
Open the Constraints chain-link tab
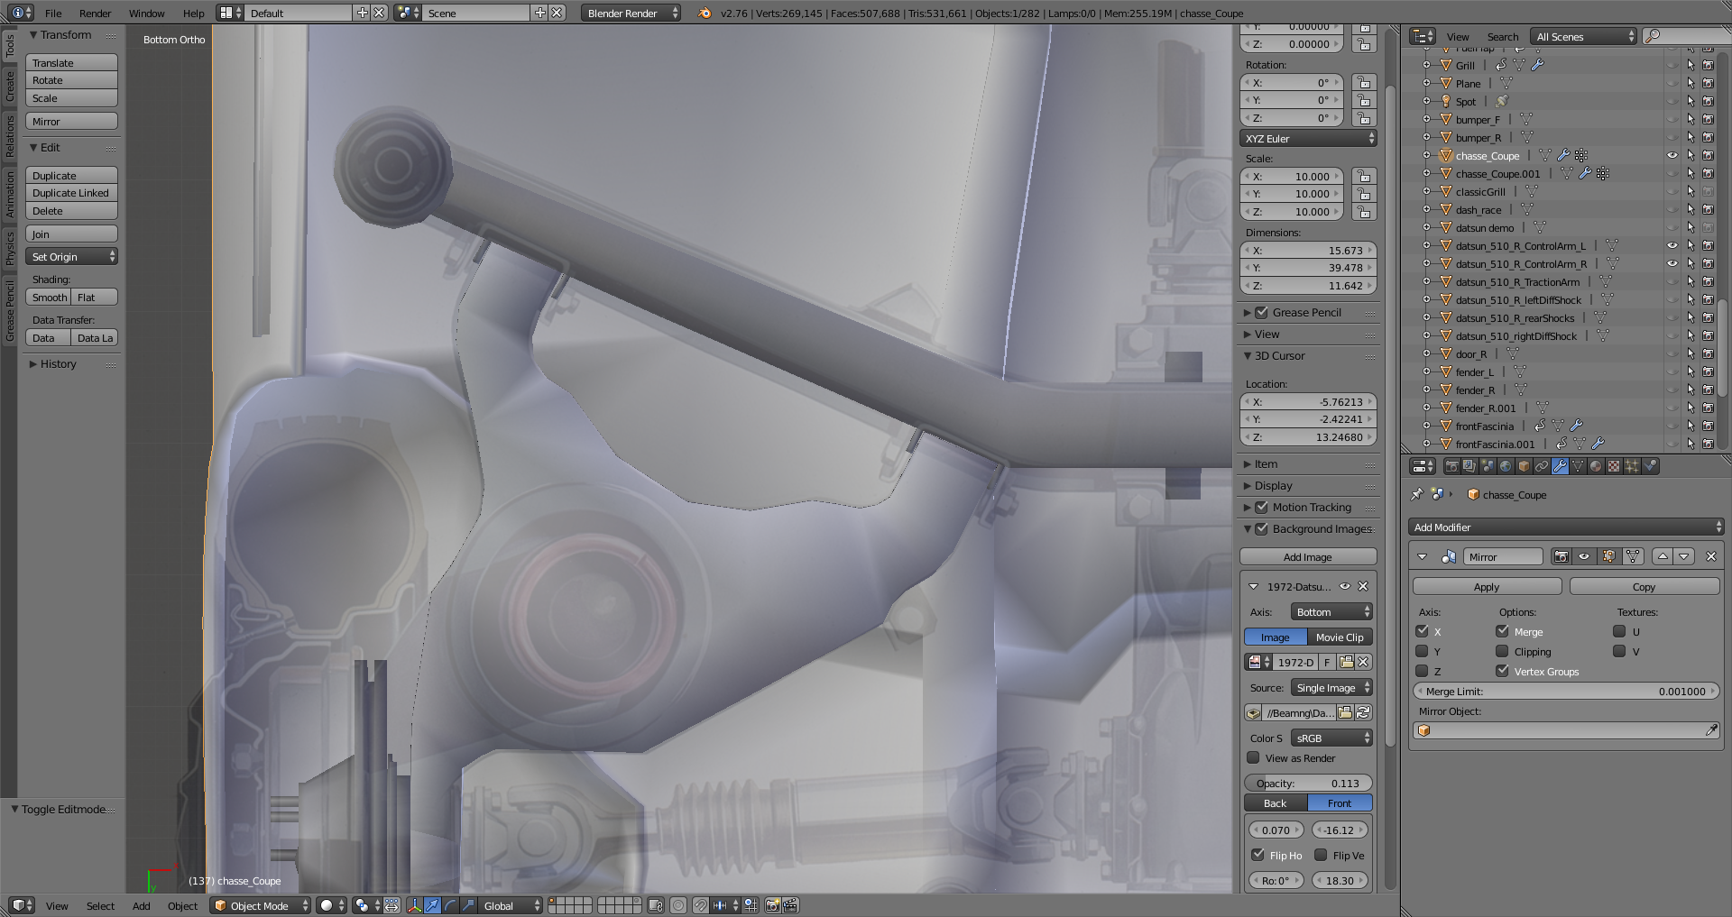point(1542,466)
